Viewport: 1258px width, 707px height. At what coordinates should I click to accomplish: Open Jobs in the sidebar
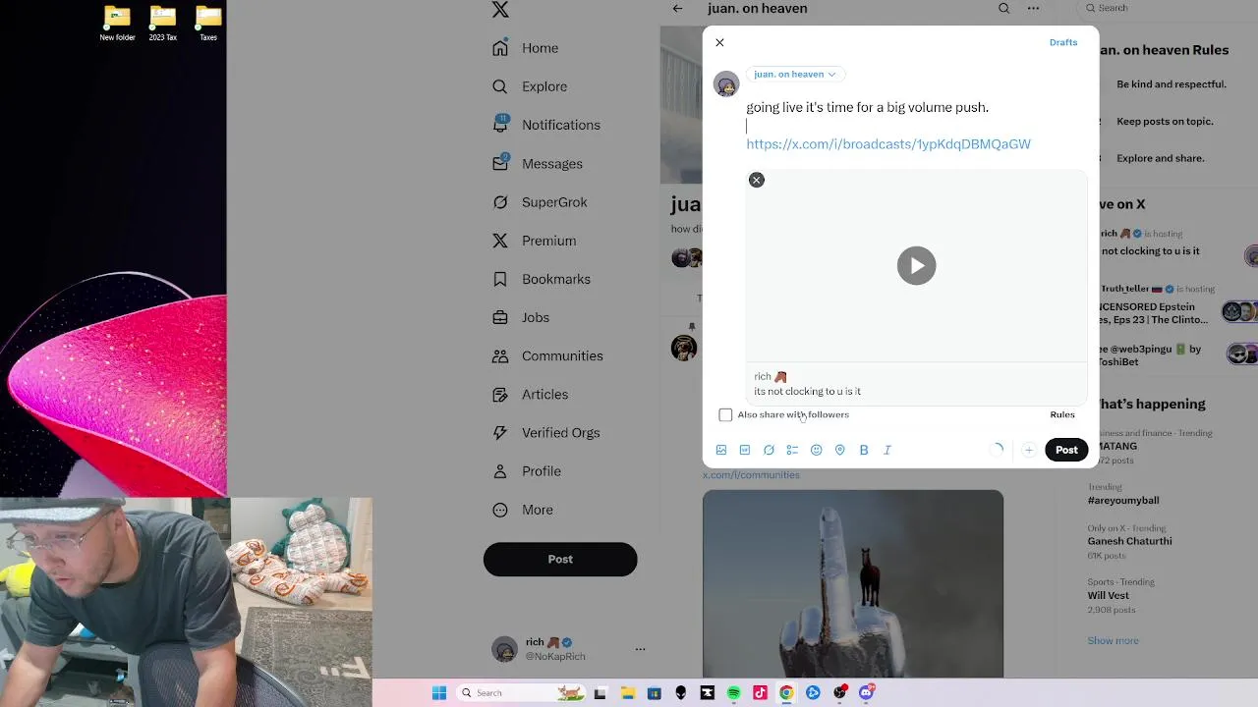(522, 317)
